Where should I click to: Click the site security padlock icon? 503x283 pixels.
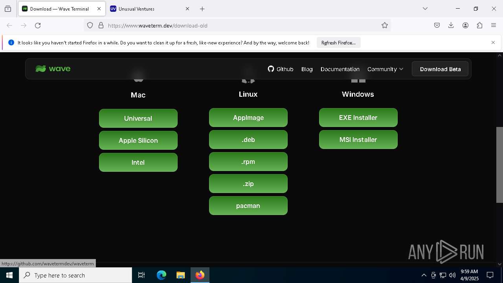point(101,26)
